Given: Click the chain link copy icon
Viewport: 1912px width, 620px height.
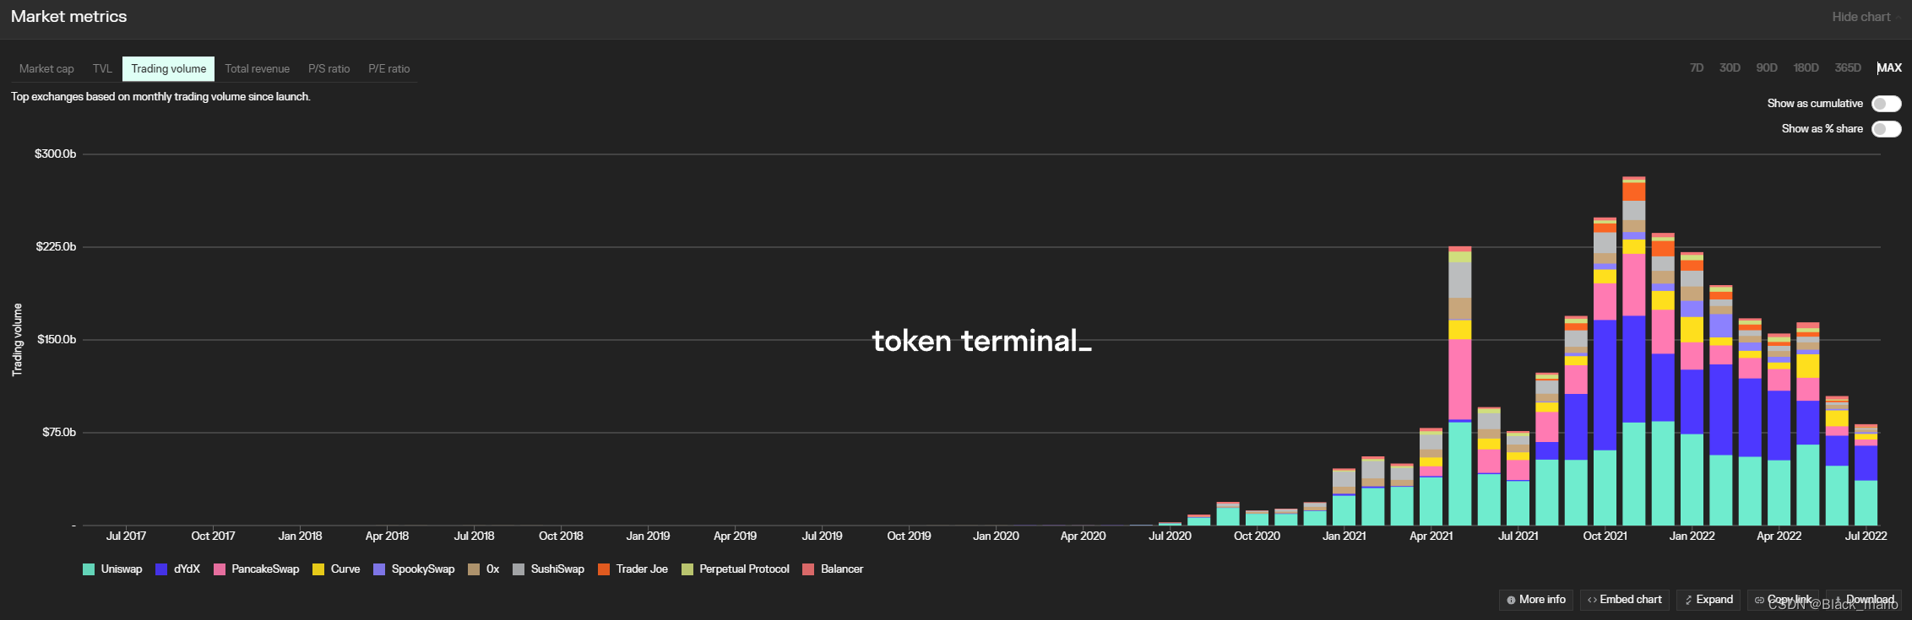Looking at the screenshot, I should (1759, 600).
